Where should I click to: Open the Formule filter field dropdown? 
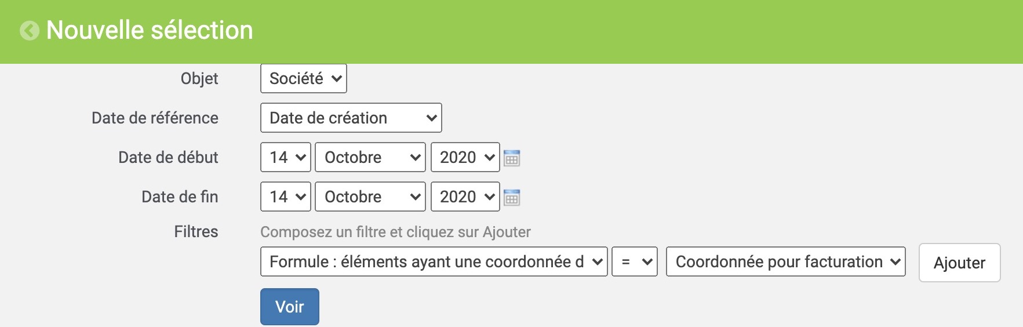tap(434, 261)
